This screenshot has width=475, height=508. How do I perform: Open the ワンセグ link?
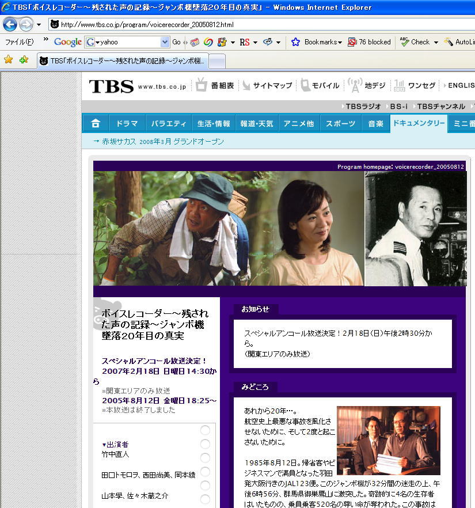[x=415, y=85]
